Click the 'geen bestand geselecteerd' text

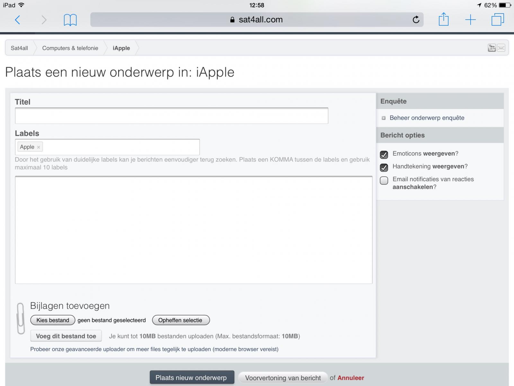click(112, 320)
